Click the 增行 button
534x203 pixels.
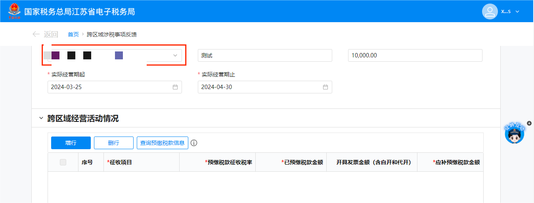(71, 143)
